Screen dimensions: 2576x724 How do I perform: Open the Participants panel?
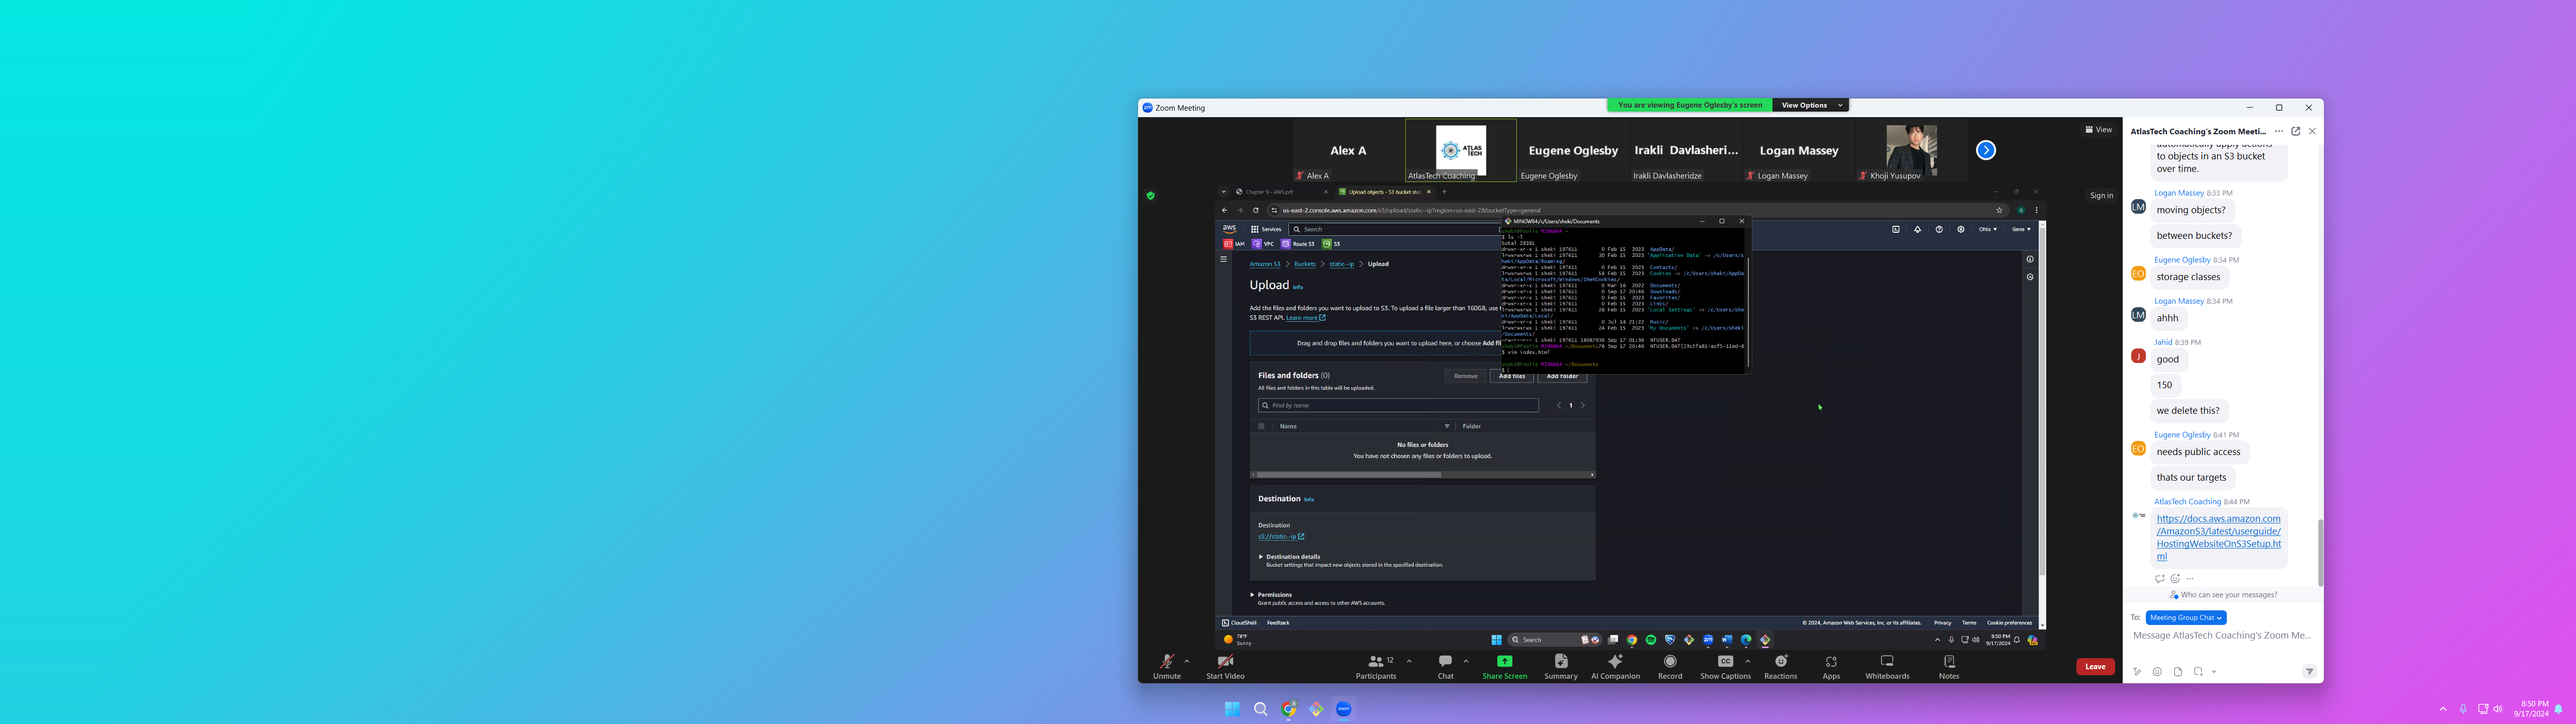[1376, 662]
